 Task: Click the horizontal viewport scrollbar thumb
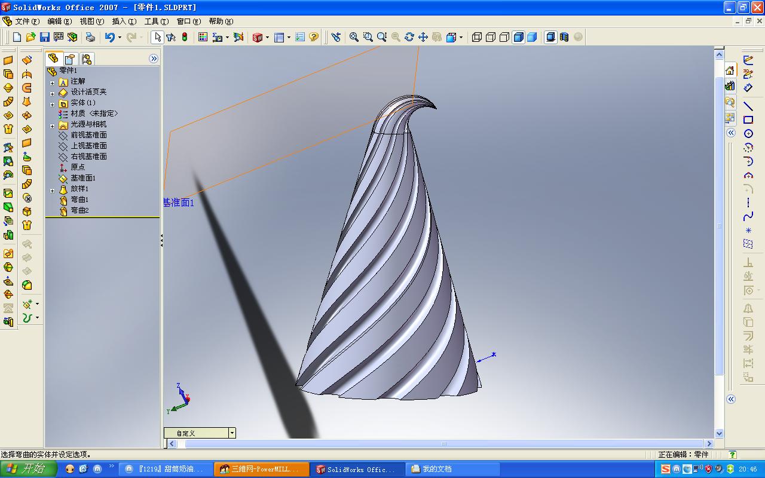coord(444,443)
